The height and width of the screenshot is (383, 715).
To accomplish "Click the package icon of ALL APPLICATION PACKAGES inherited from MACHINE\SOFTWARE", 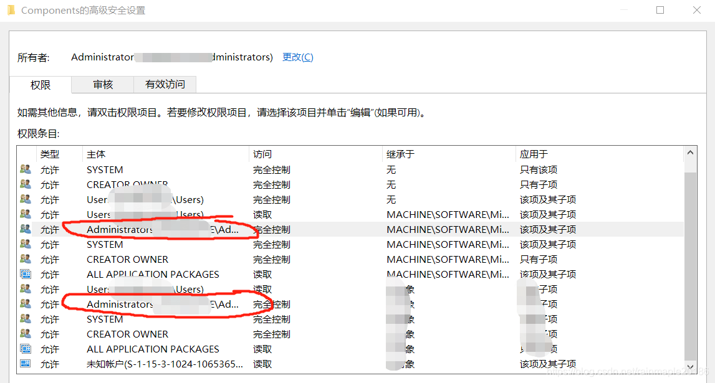I will point(26,274).
